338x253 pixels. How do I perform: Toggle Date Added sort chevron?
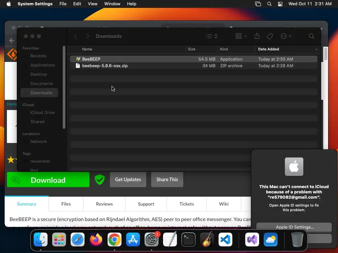click(x=316, y=49)
